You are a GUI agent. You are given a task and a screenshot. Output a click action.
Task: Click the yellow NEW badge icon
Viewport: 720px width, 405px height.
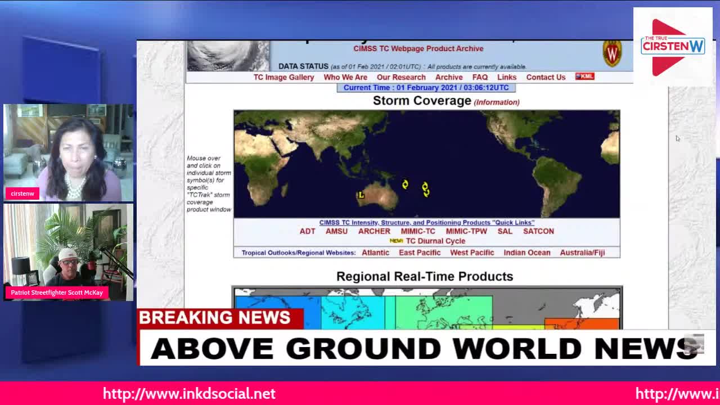pos(396,241)
